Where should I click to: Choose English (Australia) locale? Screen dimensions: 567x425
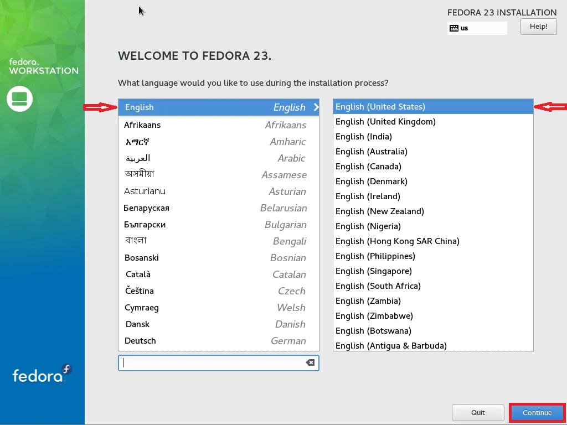point(433,152)
